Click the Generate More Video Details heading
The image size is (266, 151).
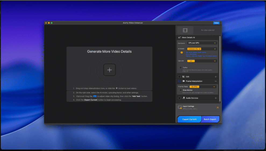click(x=109, y=51)
